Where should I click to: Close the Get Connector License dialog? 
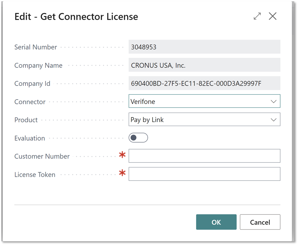click(272, 16)
